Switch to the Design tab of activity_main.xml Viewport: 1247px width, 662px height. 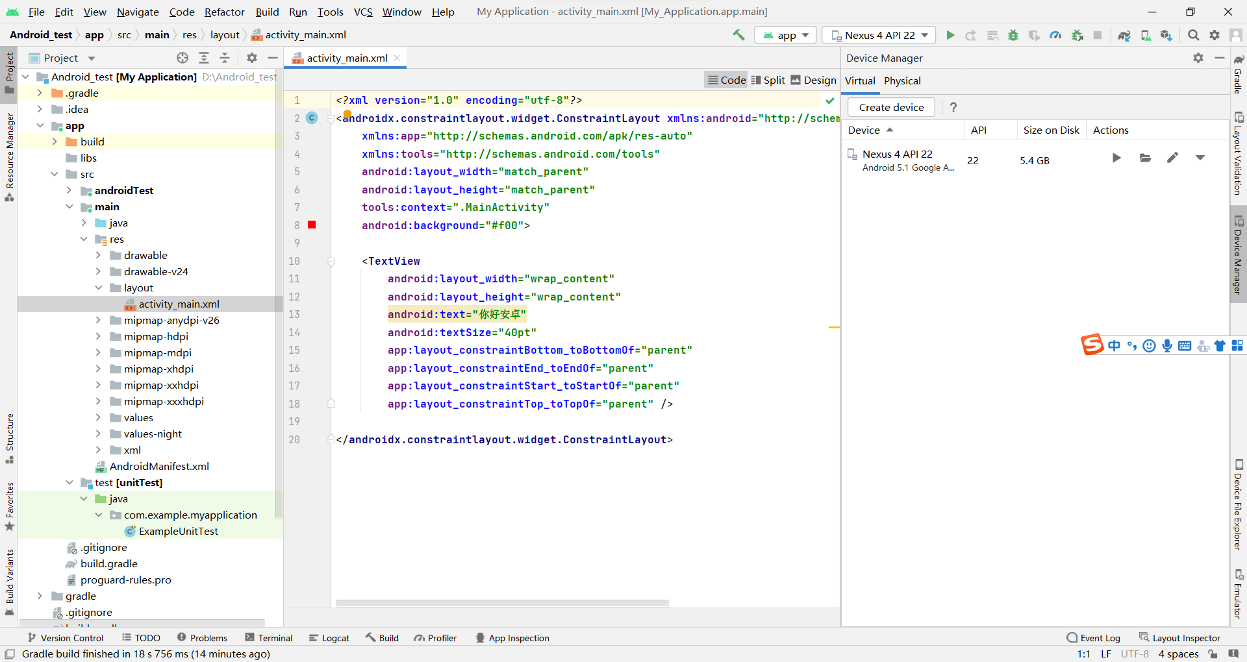tap(813, 79)
